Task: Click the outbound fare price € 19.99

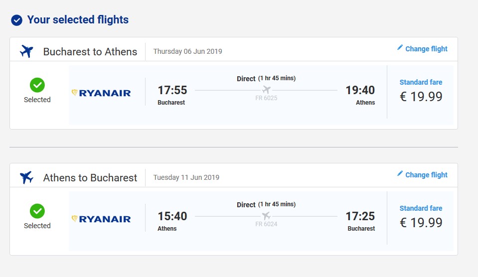Action: point(421,97)
